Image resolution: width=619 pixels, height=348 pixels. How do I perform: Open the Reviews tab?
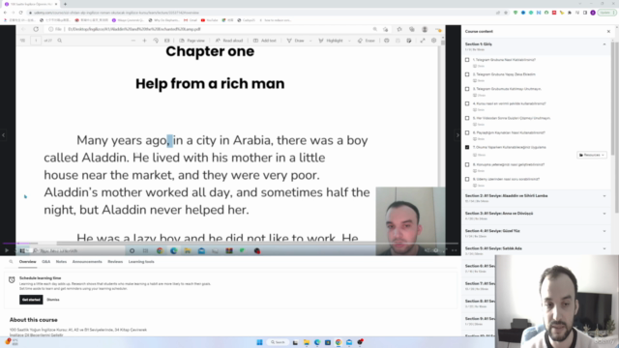[115, 262]
